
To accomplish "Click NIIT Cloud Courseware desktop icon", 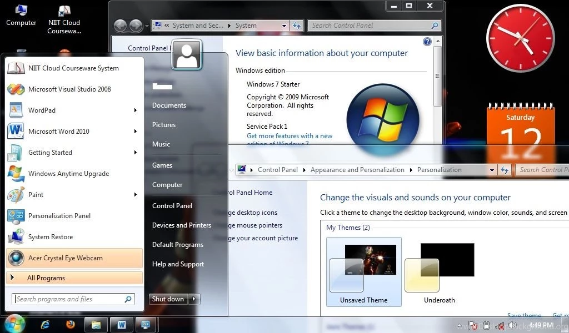I will tap(64, 20).
